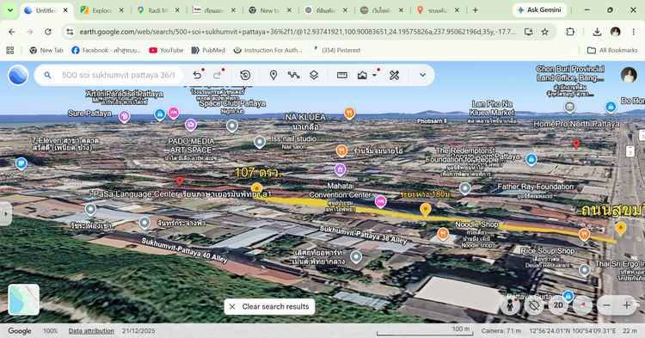645x338 pixels.
Task: Open All Bookmarks folder
Action: coord(612,50)
